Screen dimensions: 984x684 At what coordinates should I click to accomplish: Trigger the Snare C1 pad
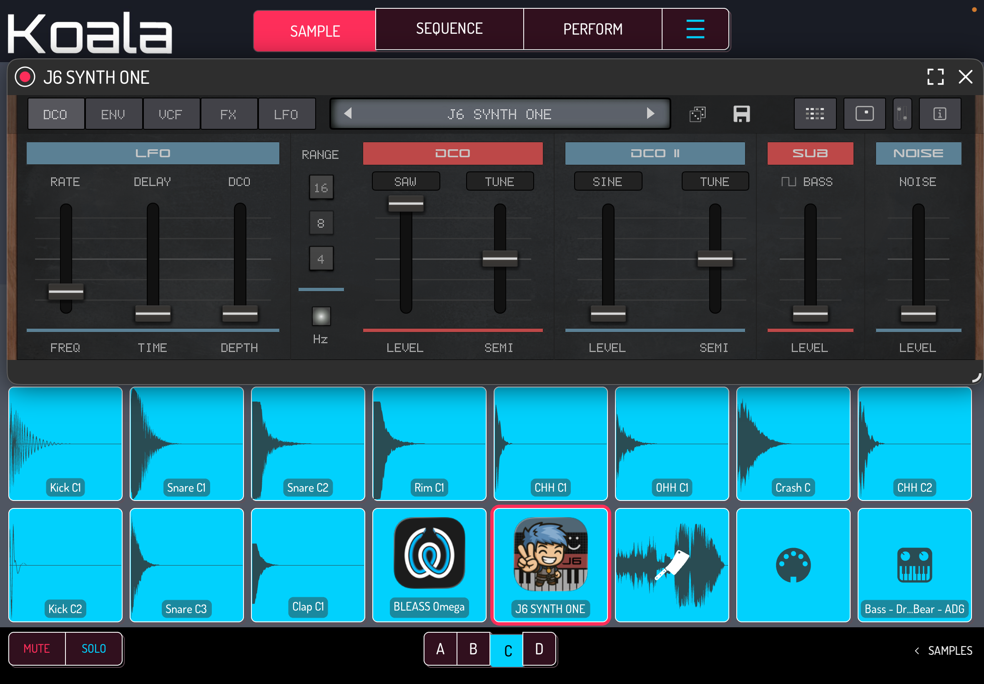point(186,444)
